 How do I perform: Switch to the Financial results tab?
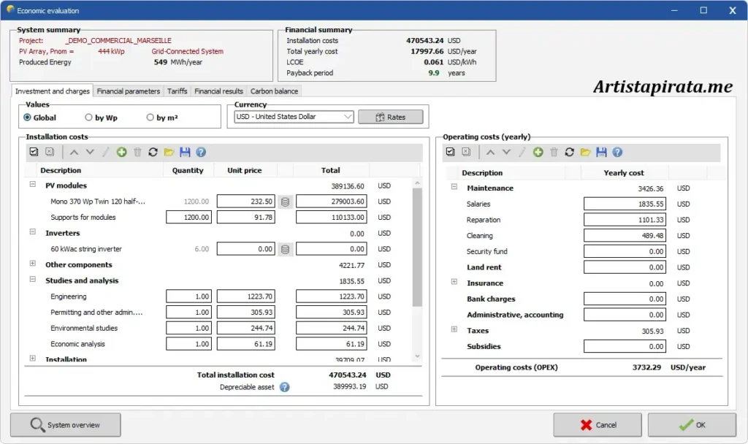221,91
